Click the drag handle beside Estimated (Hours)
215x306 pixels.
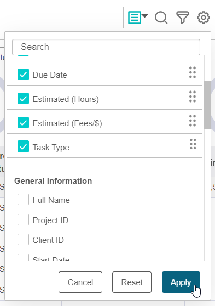tap(193, 97)
